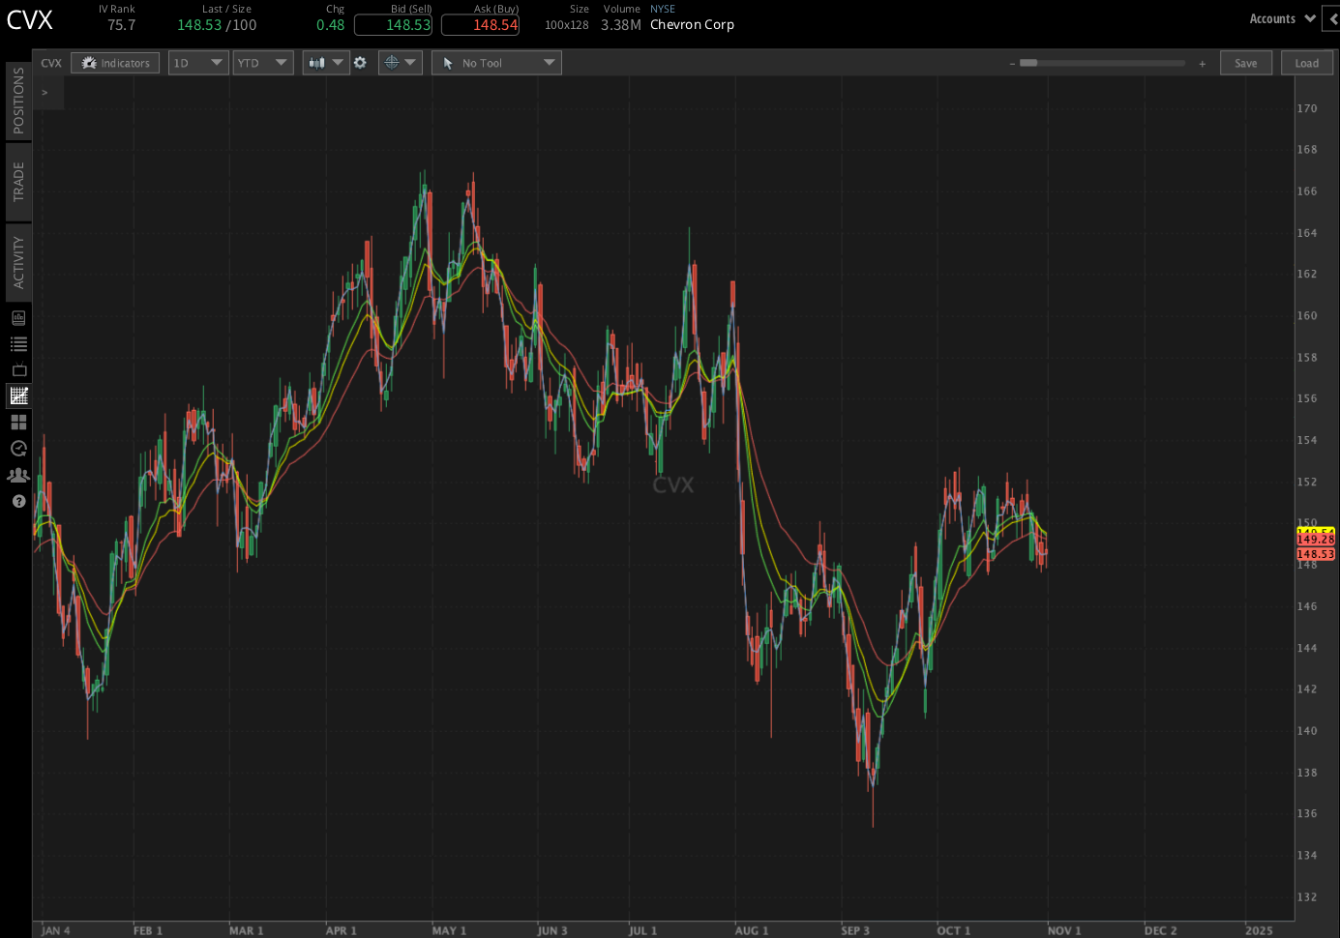Switch to the Trade tab
Viewport: 1340px width, 938px height.
click(18, 182)
